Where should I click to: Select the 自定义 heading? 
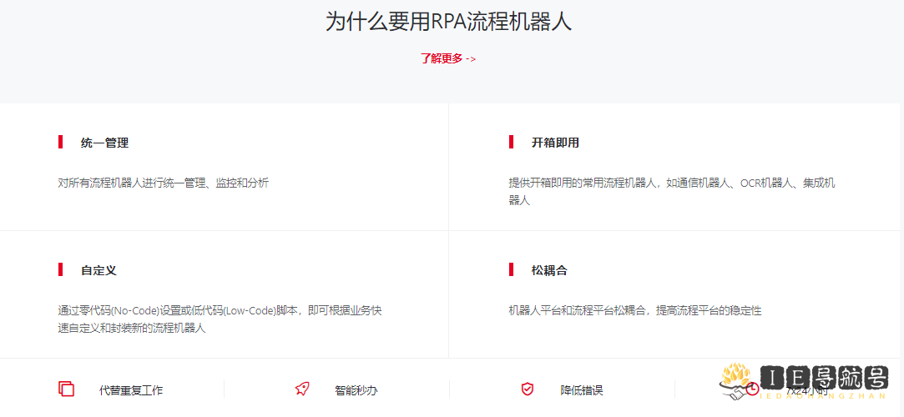[x=98, y=270]
